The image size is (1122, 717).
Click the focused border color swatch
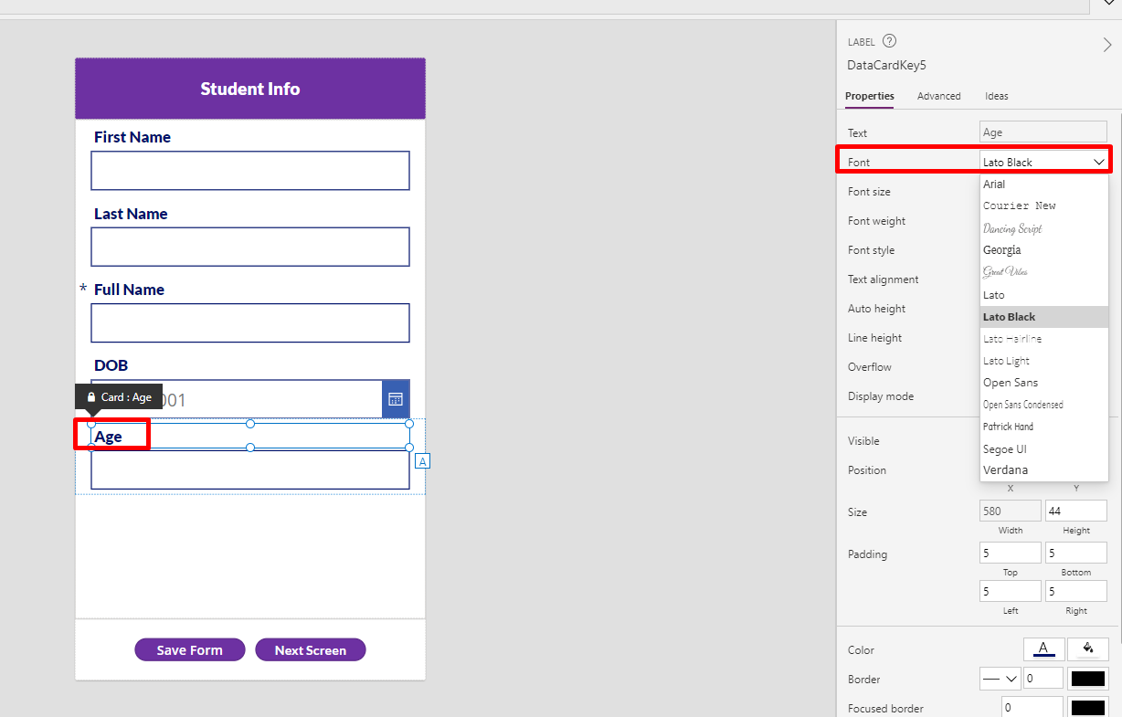point(1088,708)
